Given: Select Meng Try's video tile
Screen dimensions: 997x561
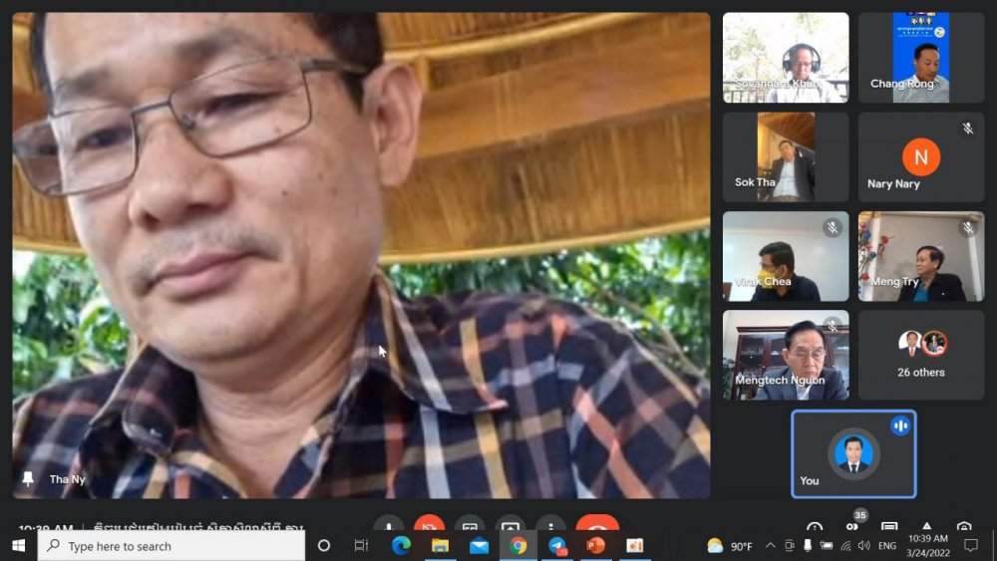Looking at the screenshot, I should (920, 256).
